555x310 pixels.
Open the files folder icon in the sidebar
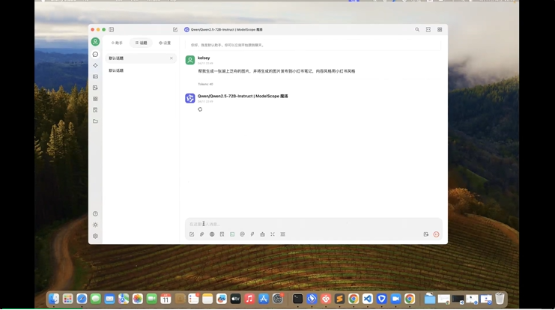click(95, 121)
